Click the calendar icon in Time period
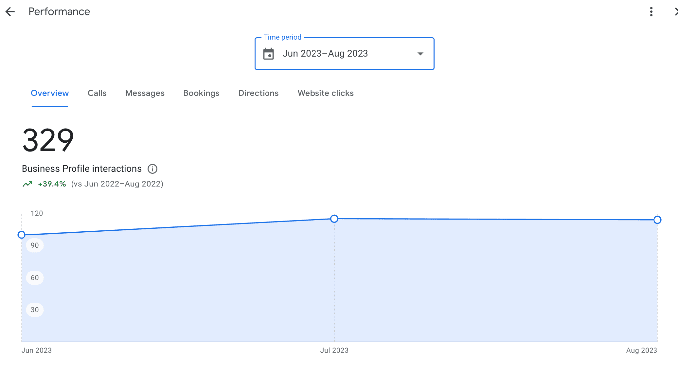The width and height of the screenshot is (678, 366). (268, 54)
